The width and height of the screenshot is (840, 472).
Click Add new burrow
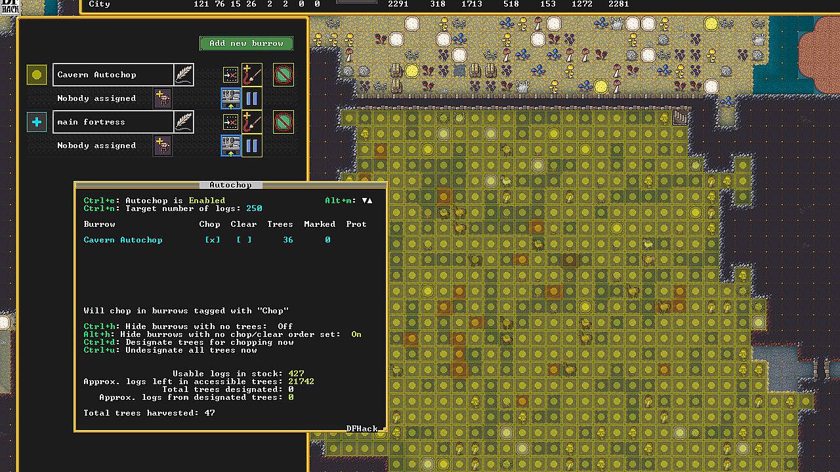click(246, 43)
